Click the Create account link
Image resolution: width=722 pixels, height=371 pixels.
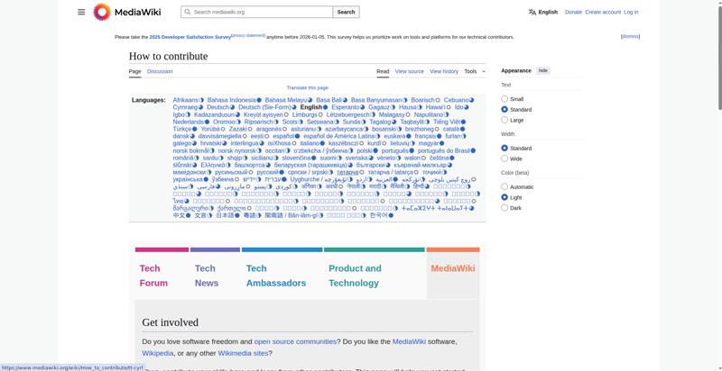(603, 12)
